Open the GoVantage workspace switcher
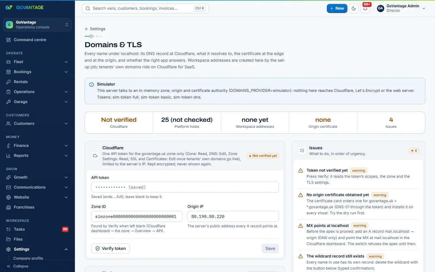Viewport: 435px width, 272px height. 37,25
